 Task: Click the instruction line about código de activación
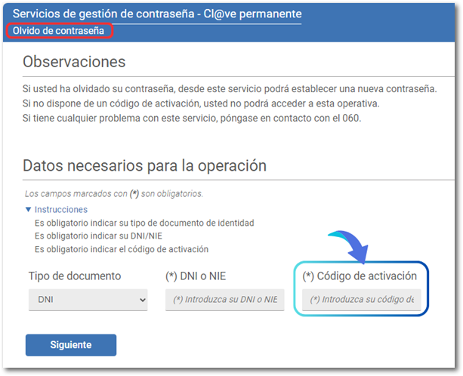pyautogui.click(x=121, y=248)
